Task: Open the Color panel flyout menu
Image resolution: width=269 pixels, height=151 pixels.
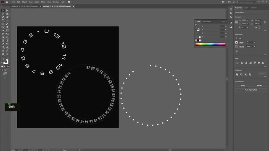Action: (226, 21)
